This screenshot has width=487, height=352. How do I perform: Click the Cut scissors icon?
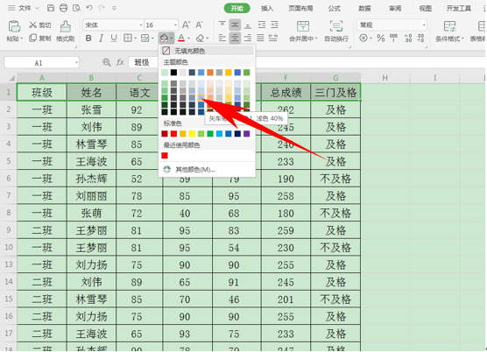pyautogui.click(x=32, y=25)
